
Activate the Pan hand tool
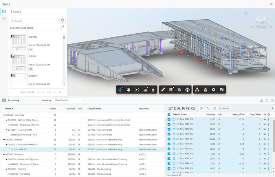point(128,89)
